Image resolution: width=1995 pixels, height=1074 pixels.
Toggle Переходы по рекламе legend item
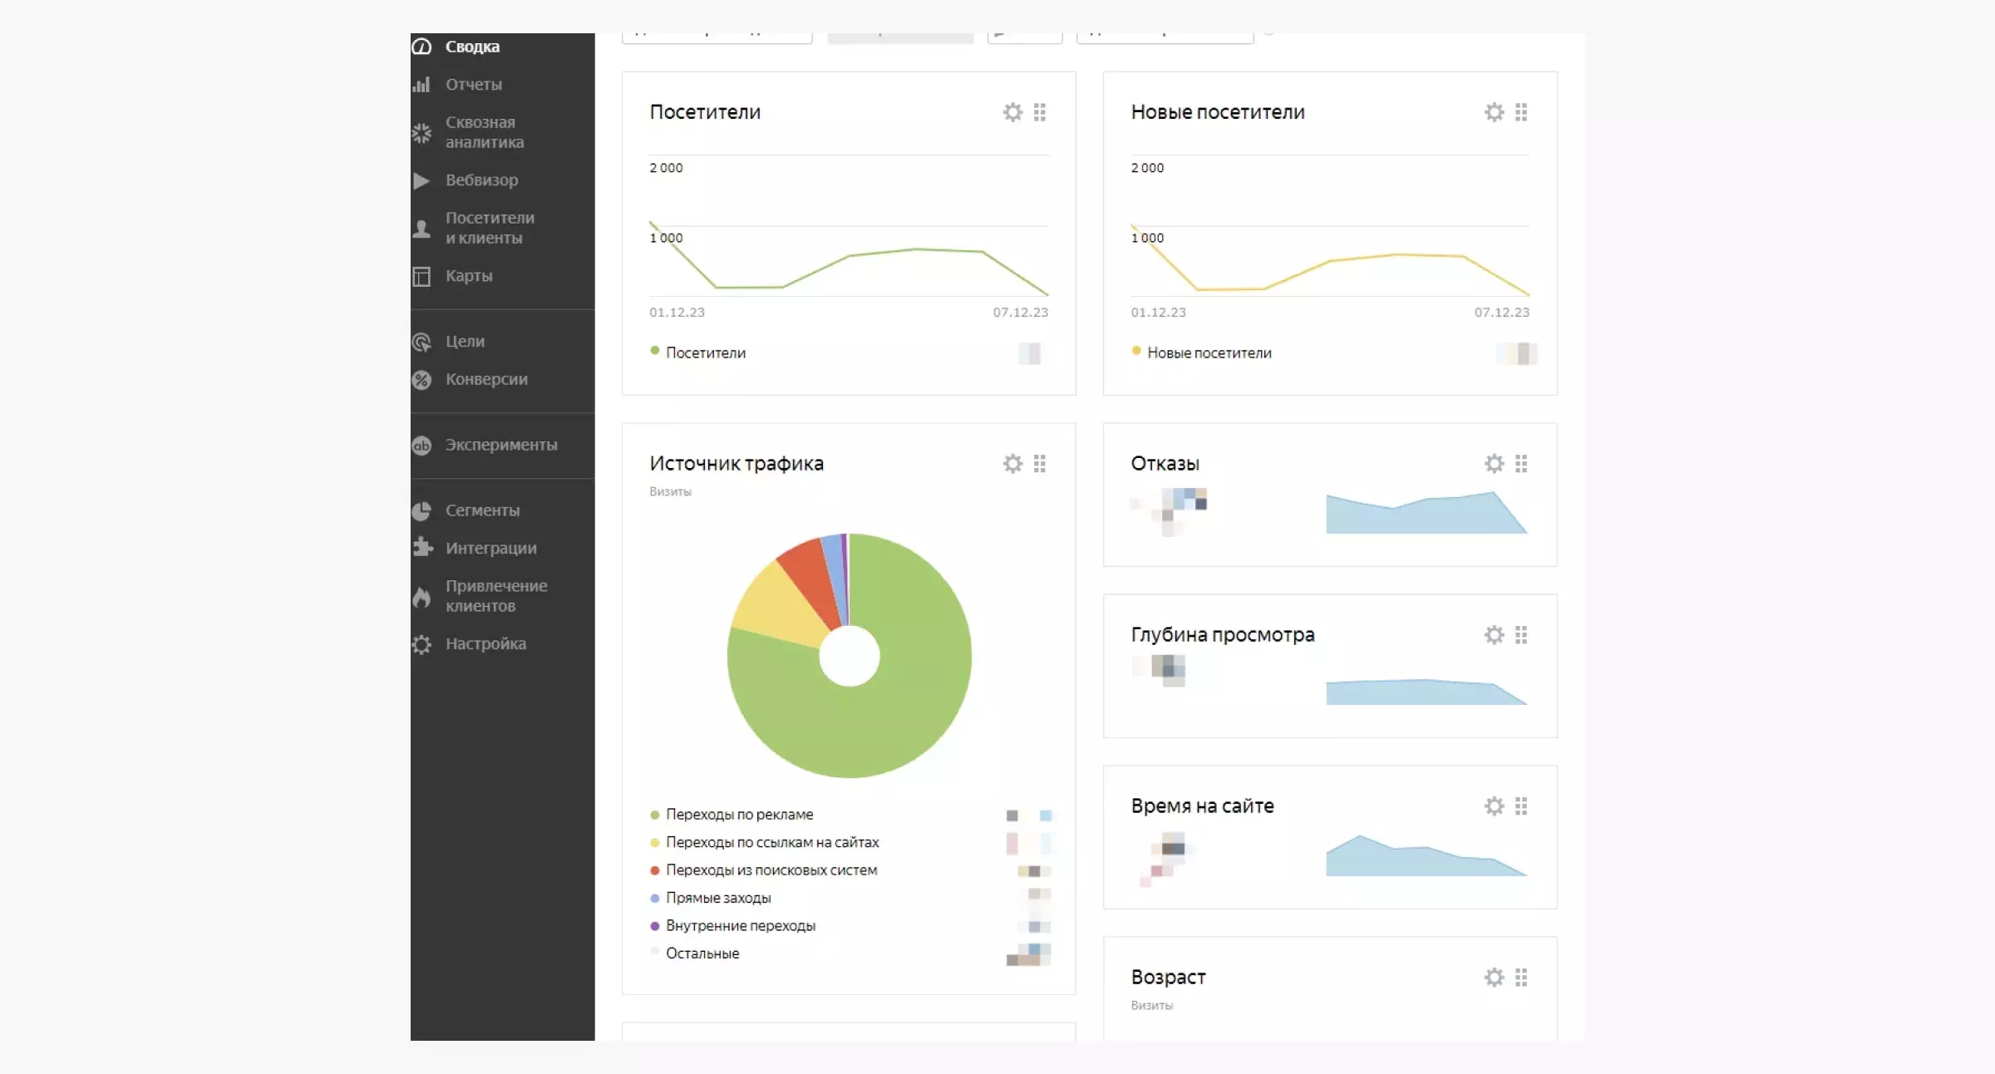(738, 815)
